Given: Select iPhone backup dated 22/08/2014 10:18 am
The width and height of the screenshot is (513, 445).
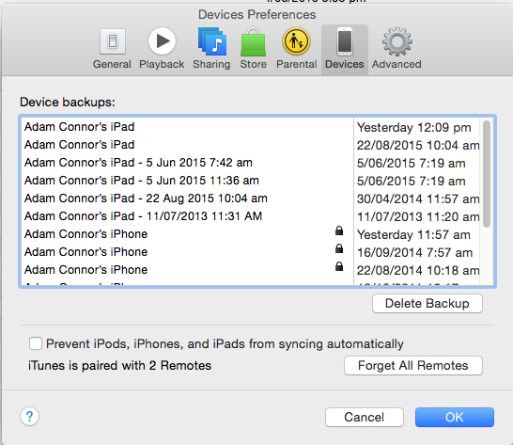Looking at the screenshot, I should [251, 270].
